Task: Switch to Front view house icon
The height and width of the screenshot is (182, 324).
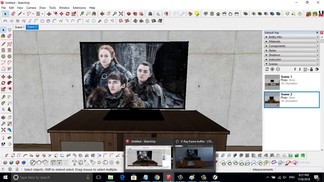Action: click(218, 14)
